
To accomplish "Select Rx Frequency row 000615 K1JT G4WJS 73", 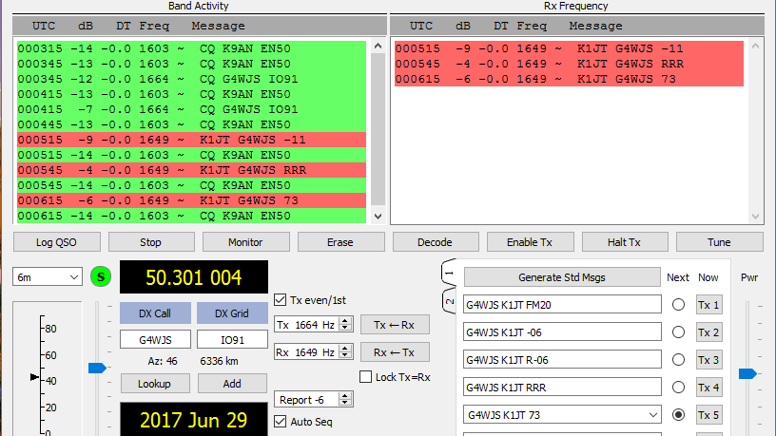I will [x=569, y=79].
